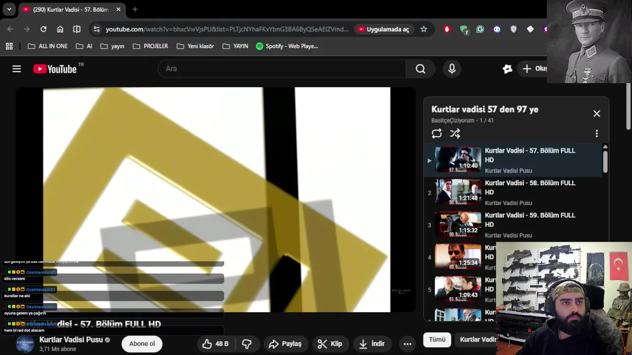Open Kurtlar Vadisi Pusu channel avatar
This screenshot has height=355, width=632.
pos(25,344)
